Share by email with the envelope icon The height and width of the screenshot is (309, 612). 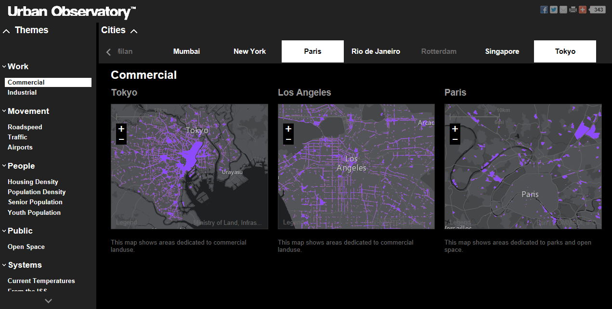(x=563, y=10)
